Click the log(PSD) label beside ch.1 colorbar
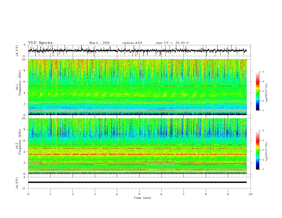 click(267, 93)
